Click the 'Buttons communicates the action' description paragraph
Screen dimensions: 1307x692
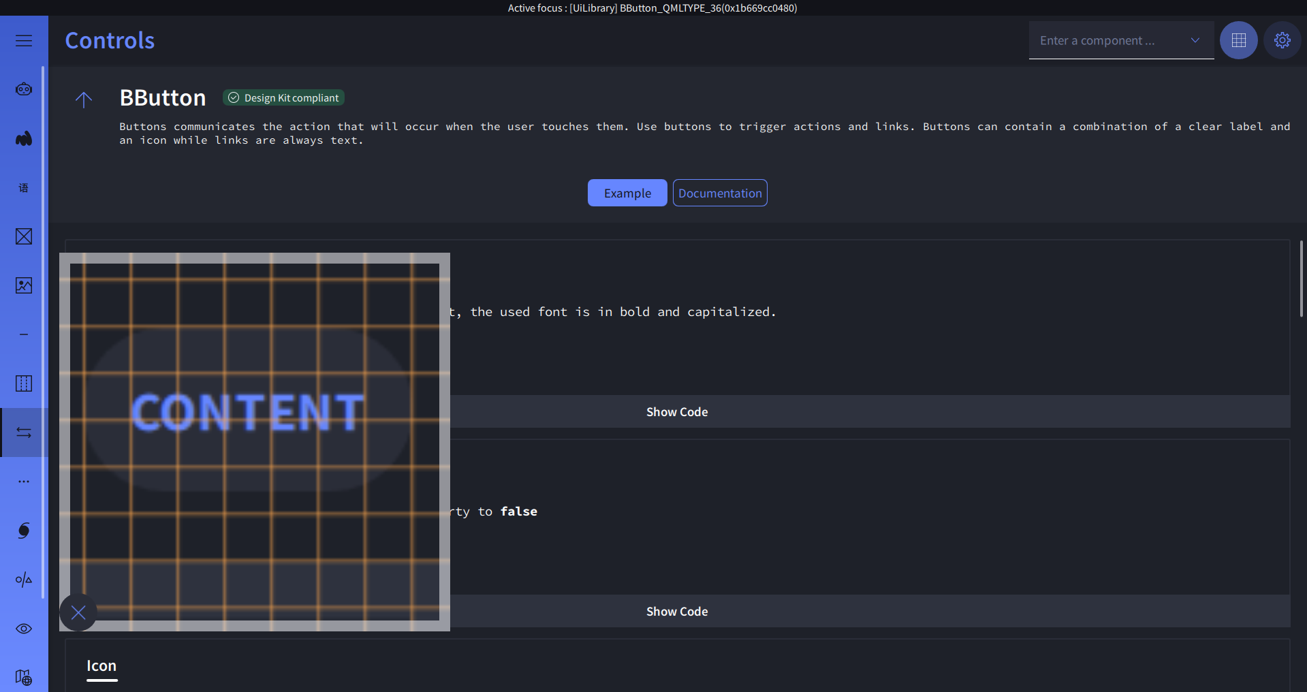coord(704,133)
